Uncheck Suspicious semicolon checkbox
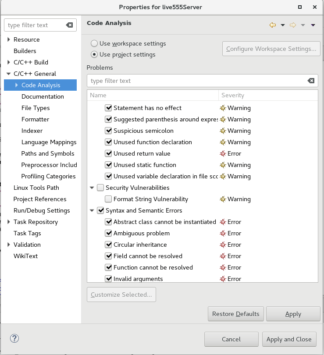The height and width of the screenshot is (355, 324). coord(108,131)
